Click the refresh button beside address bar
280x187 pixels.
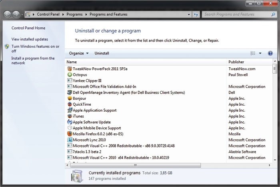pyautogui.click(x=196, y=14)
